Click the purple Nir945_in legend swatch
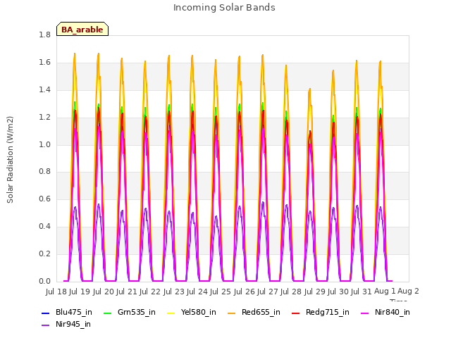The width and height of the screenshot is (451, 338). click(x=45, y=325)
